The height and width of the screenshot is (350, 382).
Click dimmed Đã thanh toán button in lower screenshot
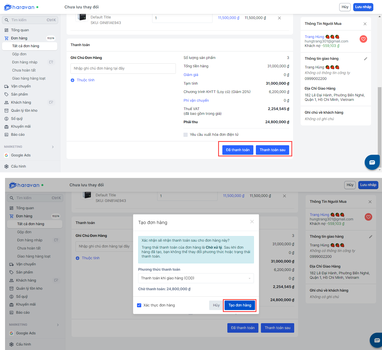point(243,328)
